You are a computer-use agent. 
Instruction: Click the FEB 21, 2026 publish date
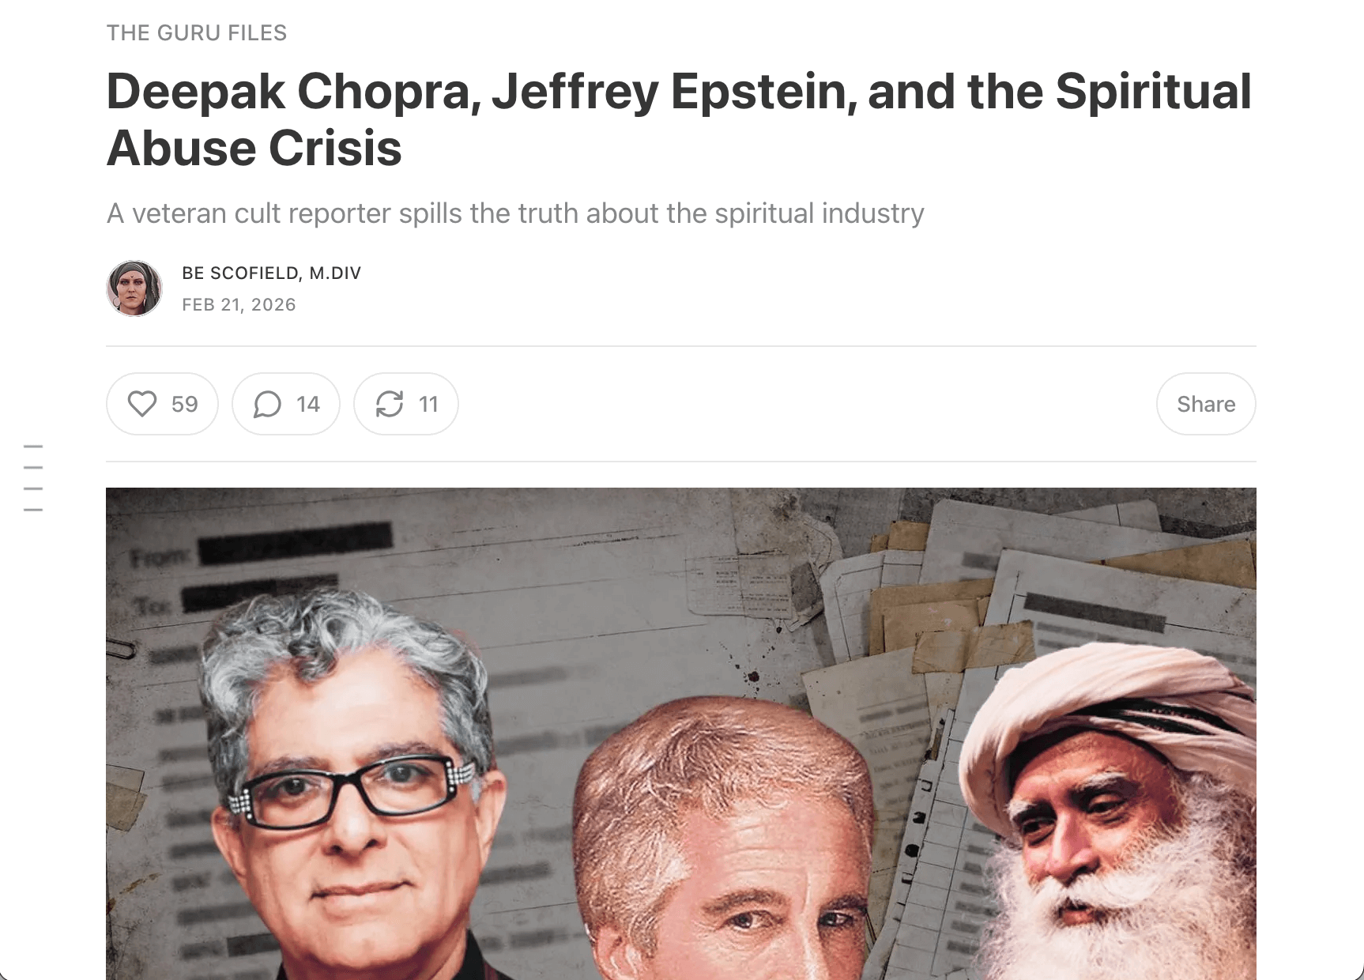(x=239, y=305)
